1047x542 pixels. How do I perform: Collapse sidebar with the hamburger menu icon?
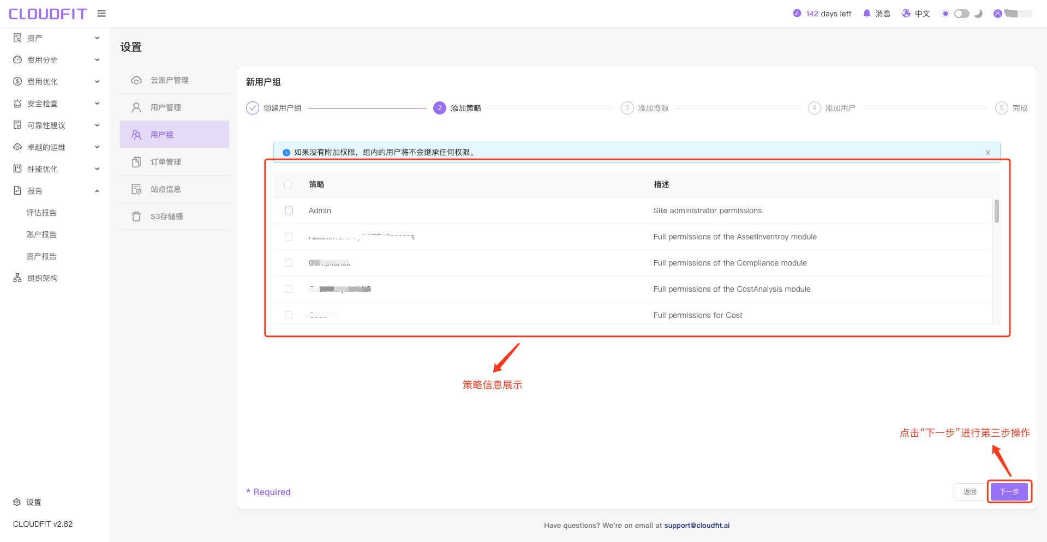(101, 13)
